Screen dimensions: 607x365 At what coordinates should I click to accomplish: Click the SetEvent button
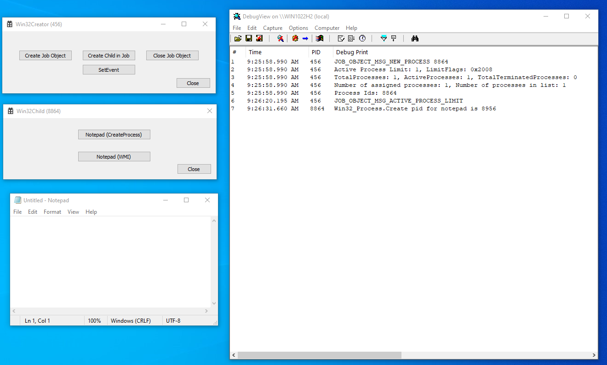[x=109, y=70]
